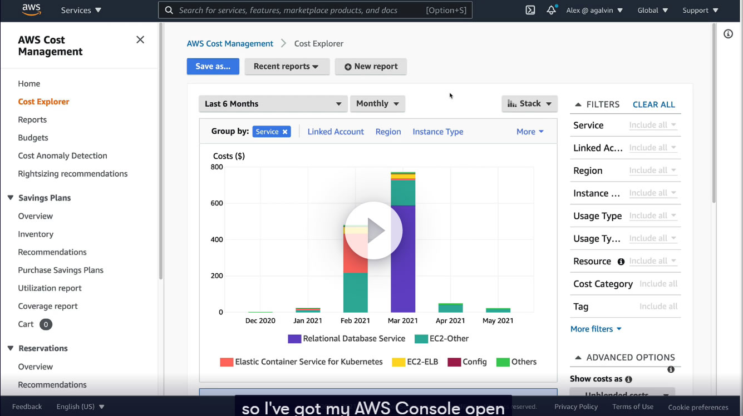
Task: Play the video overlay
Action: [373, 230]
